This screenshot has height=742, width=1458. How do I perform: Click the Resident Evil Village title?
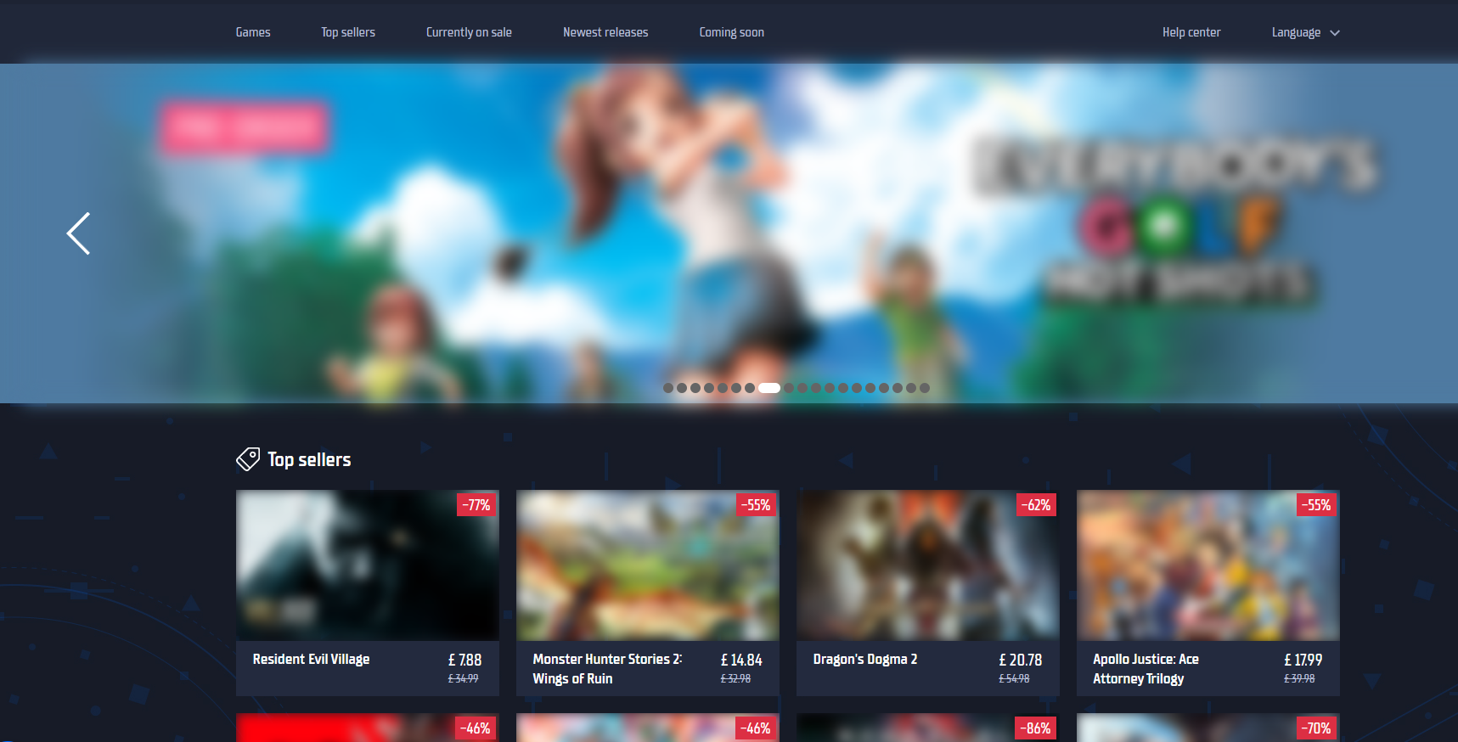coord(311,659)
